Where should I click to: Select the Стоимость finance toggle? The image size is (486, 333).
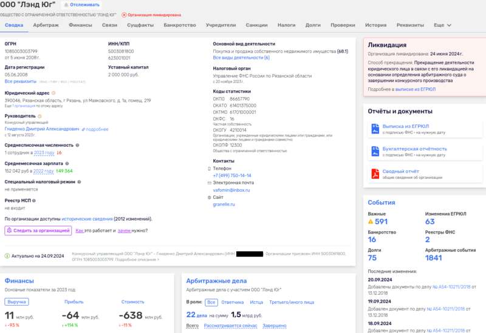click(x=132, y=301)
